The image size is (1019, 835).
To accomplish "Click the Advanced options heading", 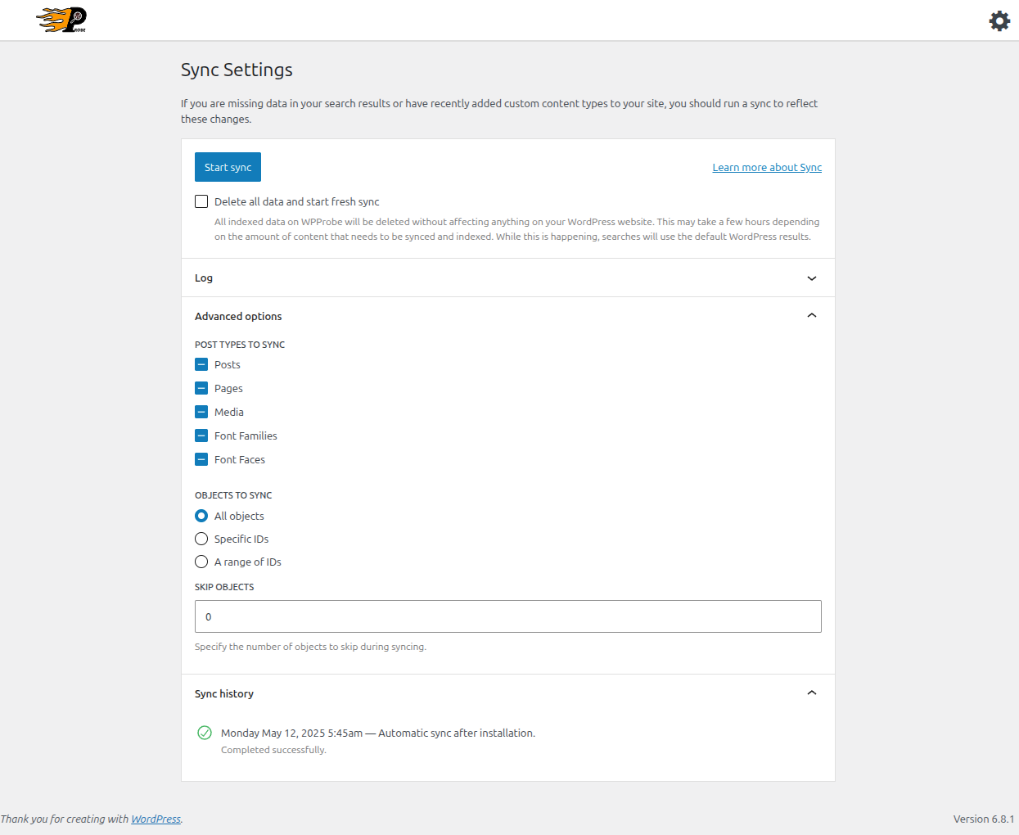I will point(238,316).
